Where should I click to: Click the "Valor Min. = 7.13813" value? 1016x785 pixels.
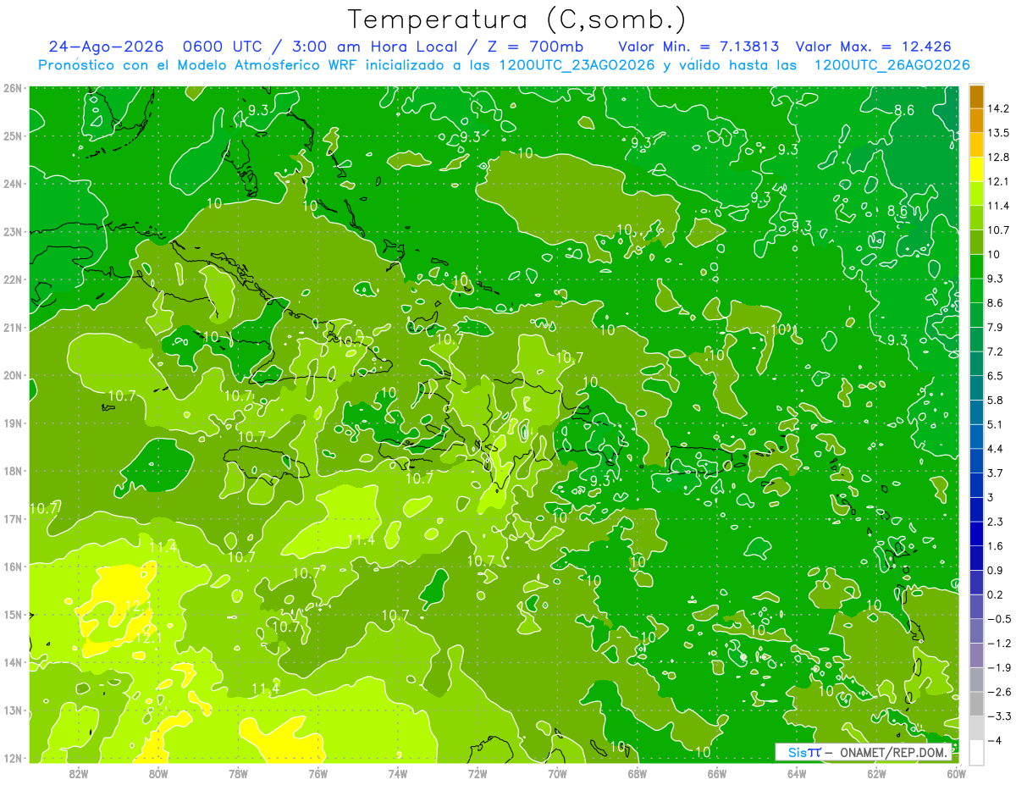click(698, 47)
